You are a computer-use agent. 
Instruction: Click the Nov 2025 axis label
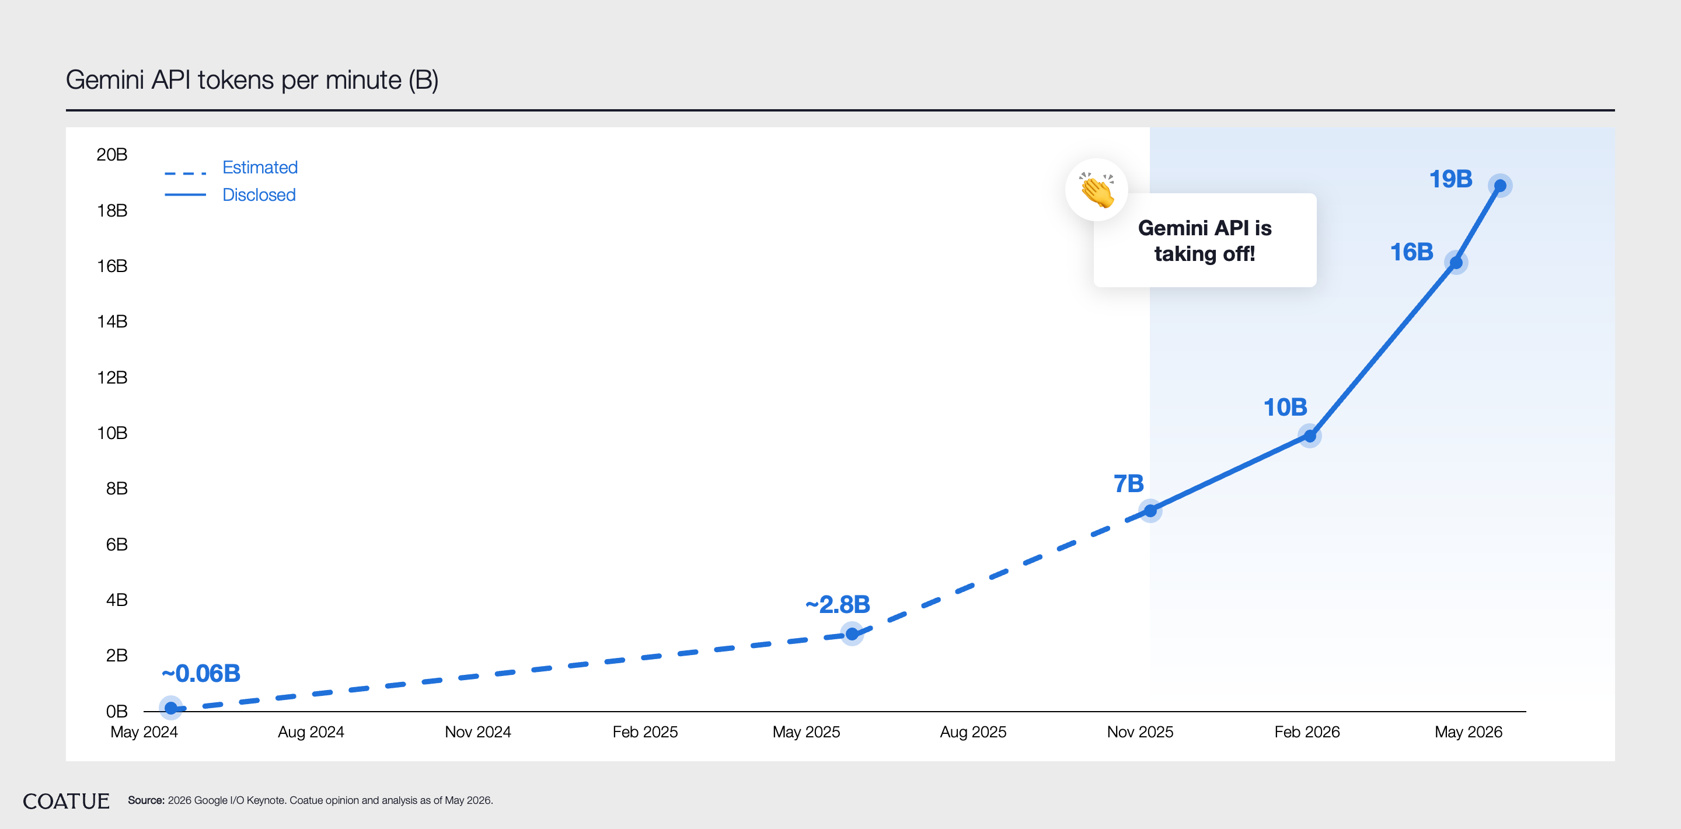[1140, 732]
